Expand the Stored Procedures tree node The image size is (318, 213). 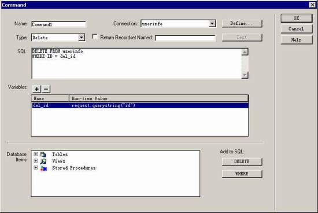[x=36, y=167]
